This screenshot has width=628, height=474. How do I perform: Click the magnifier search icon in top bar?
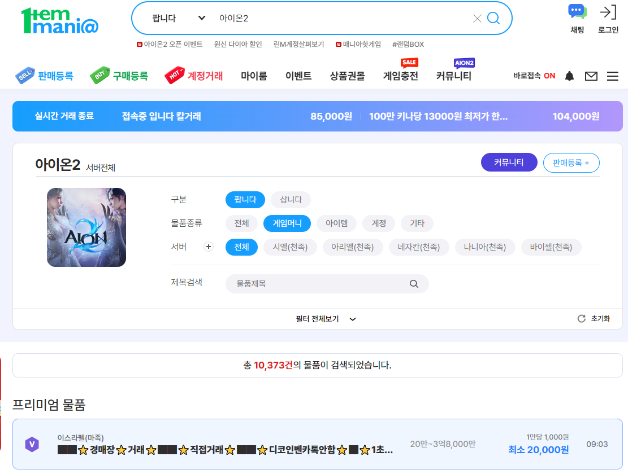tap(493, 19)
